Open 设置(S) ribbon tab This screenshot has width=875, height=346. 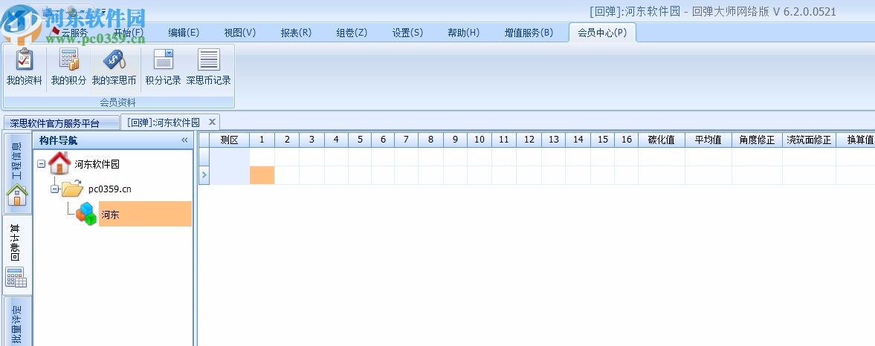click(408, 33)
